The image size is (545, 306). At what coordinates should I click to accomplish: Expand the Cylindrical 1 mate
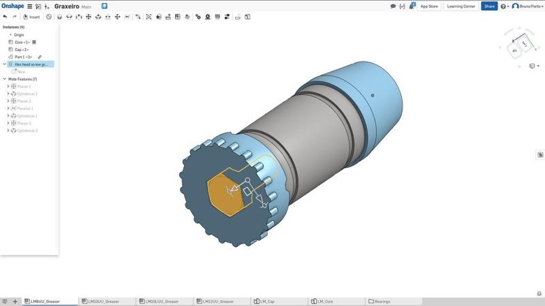(8, 116)
